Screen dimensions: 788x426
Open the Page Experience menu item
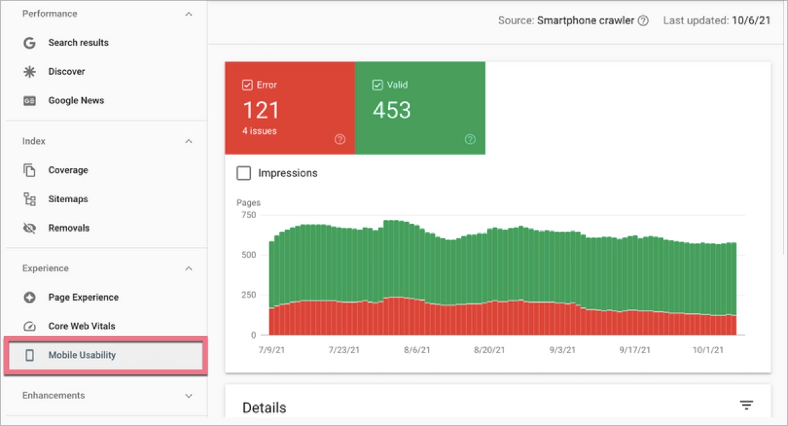click(x=83, y=297)
